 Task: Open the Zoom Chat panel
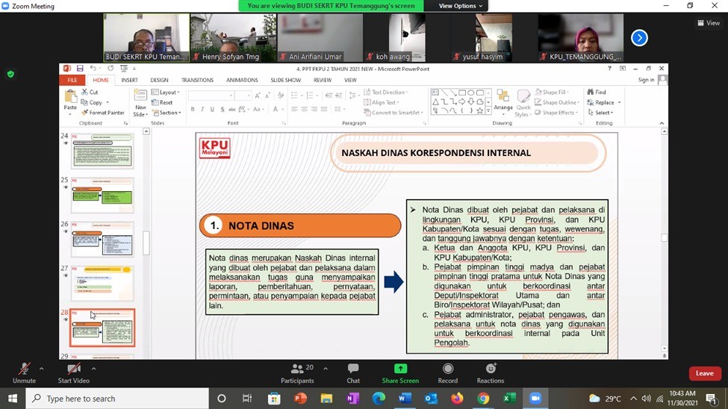[x=353, y=369]
